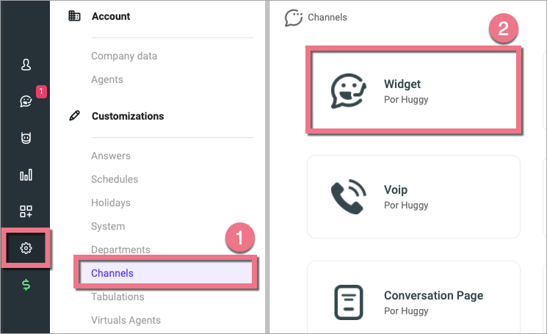
Task: Click the green dollar billing icon
Action: [x=26, y=284]
